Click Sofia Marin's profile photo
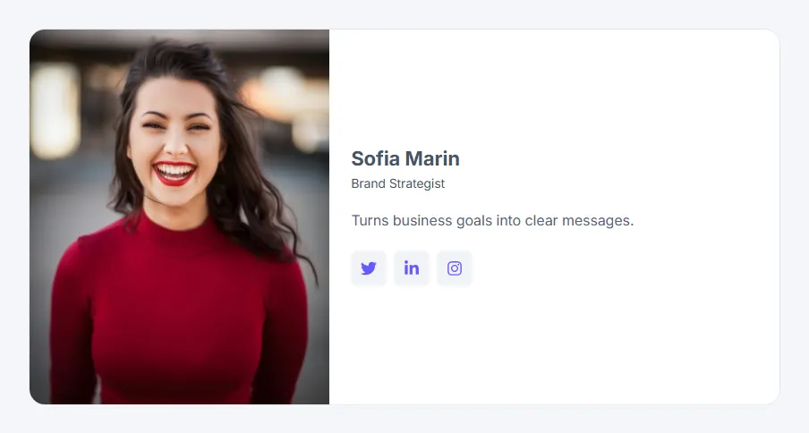The height and width of the screenshot is (433, 809). 180,216
